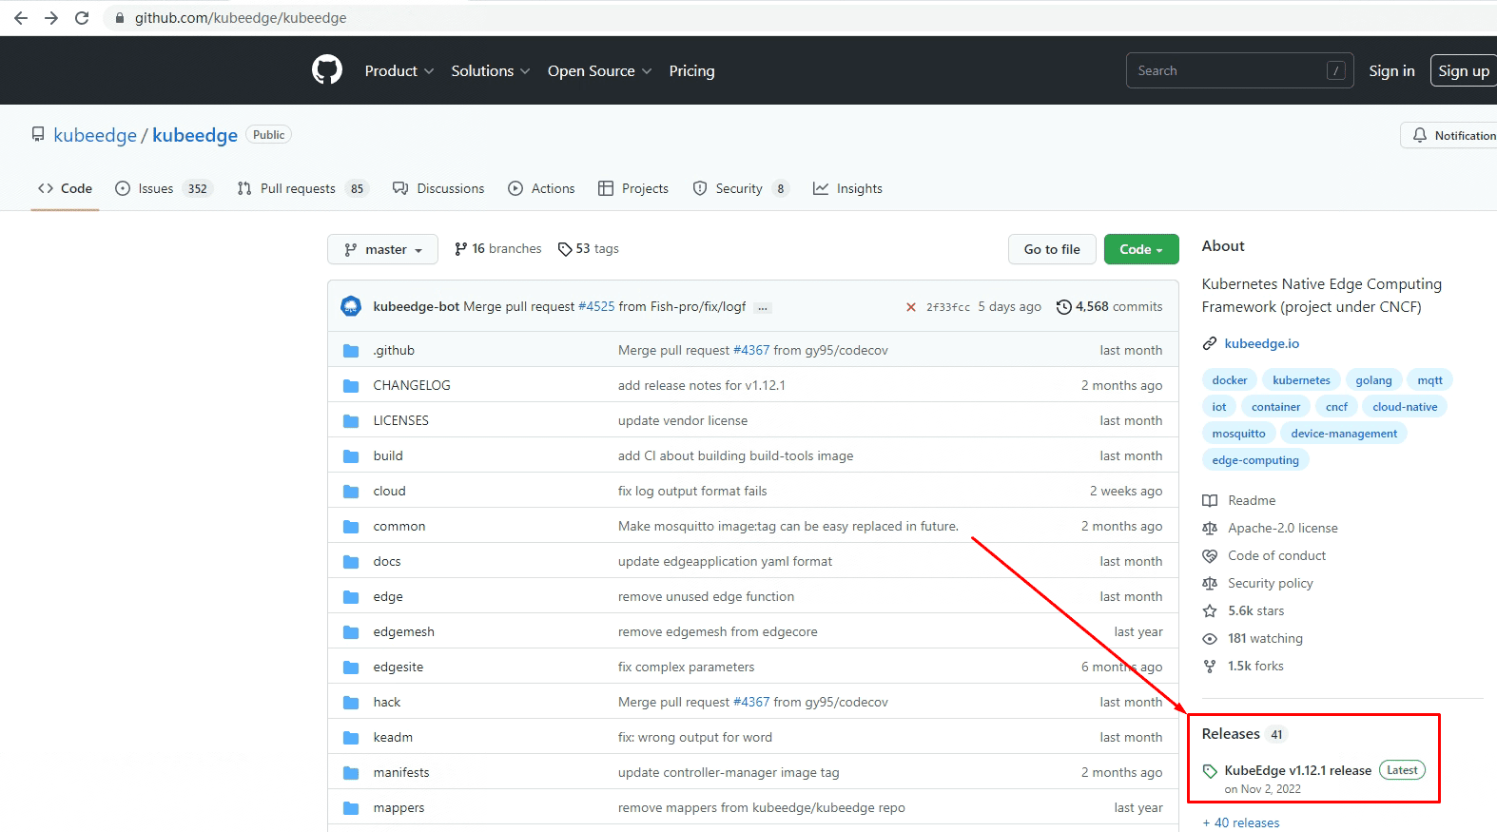The image size is (1497, 832).
Task: View the 53 tags link
Action: pos(588,248)
